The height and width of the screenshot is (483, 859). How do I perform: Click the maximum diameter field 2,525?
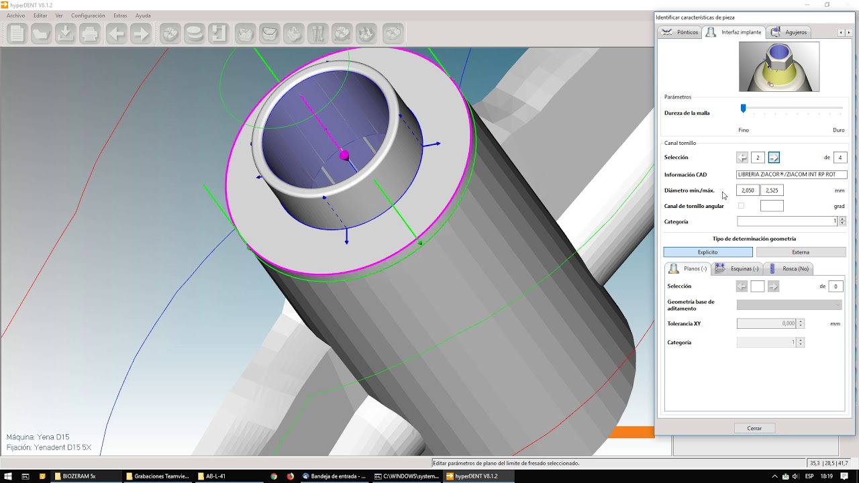(x=772, y=191)
